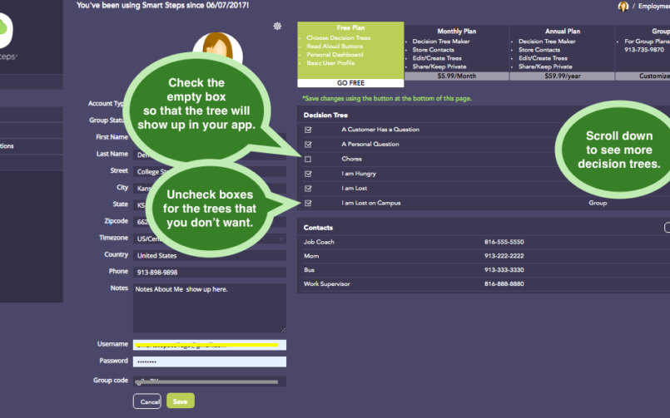This screenshot has width=670, height=418.
Task: Click the profile photo thumbnail
Action: click(x=218, y=47)
